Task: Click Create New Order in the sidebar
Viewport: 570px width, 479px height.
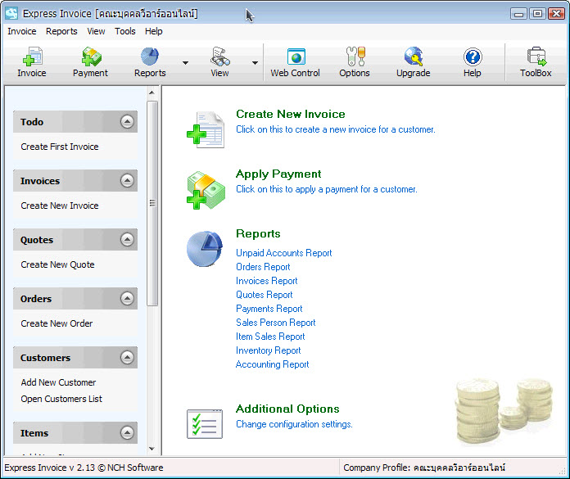Action: pyautogui.click(x=57, y=323)
